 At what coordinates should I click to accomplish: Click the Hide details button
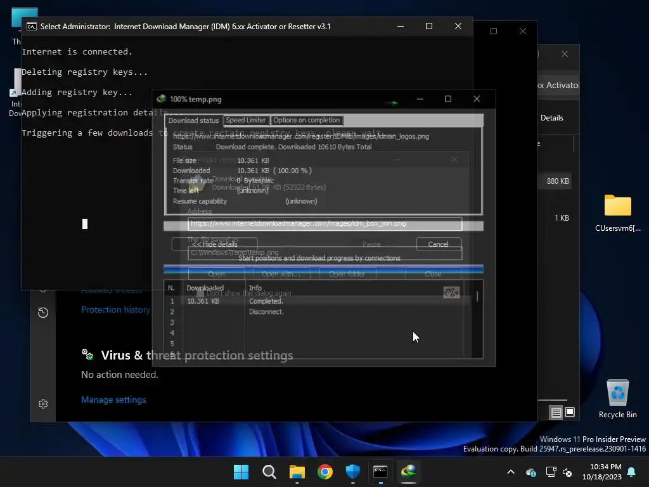click(214, 244)
